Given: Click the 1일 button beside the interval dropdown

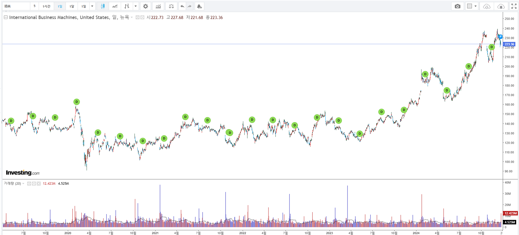Looking at the screenshot, I should coord(84,6).
